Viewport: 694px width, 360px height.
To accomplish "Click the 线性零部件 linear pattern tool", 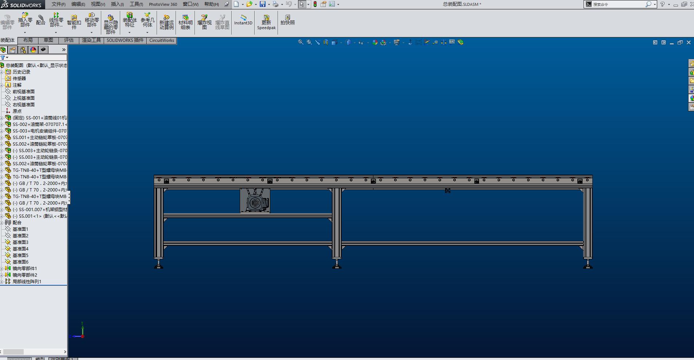I will point(56,20).
